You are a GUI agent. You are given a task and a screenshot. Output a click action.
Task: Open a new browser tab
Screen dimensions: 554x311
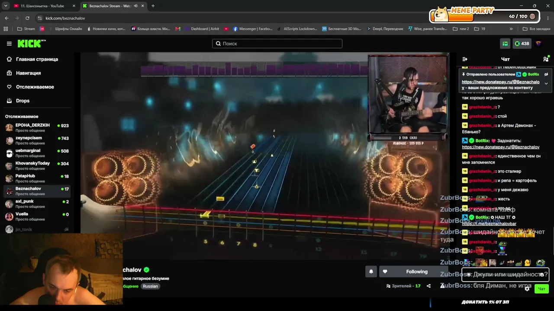point(153,6)
